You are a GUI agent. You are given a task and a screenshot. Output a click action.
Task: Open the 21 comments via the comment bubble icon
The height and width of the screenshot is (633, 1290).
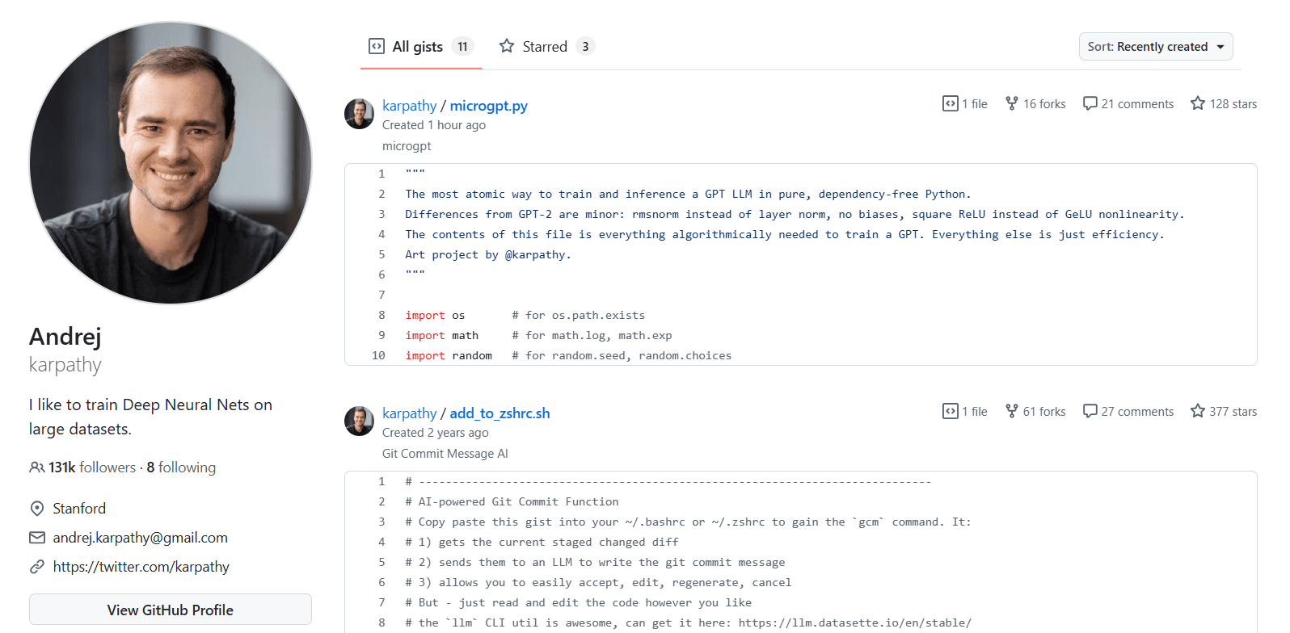click(1091, 103)
